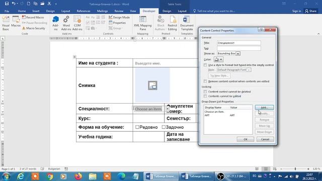Screen dimensions: 322x181
Task: Click the Sign in link
Action: point(296,11)
